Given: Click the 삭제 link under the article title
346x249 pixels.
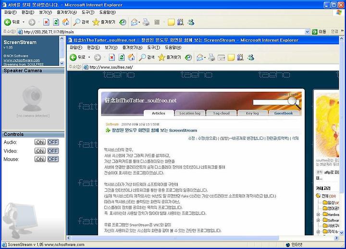Looking at the screenshot, I should click(295, 138).
